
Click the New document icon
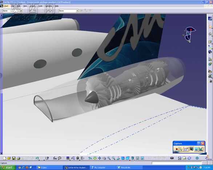(4, 158)
